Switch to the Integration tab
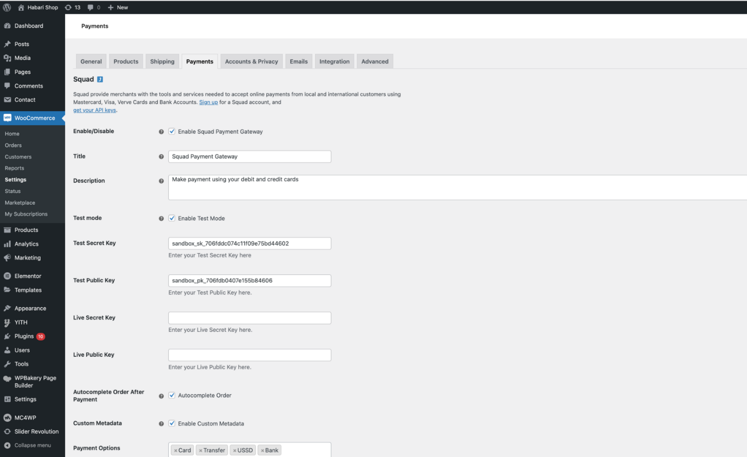The width and height of the screenshot is (747, 457). pos(335,61)
